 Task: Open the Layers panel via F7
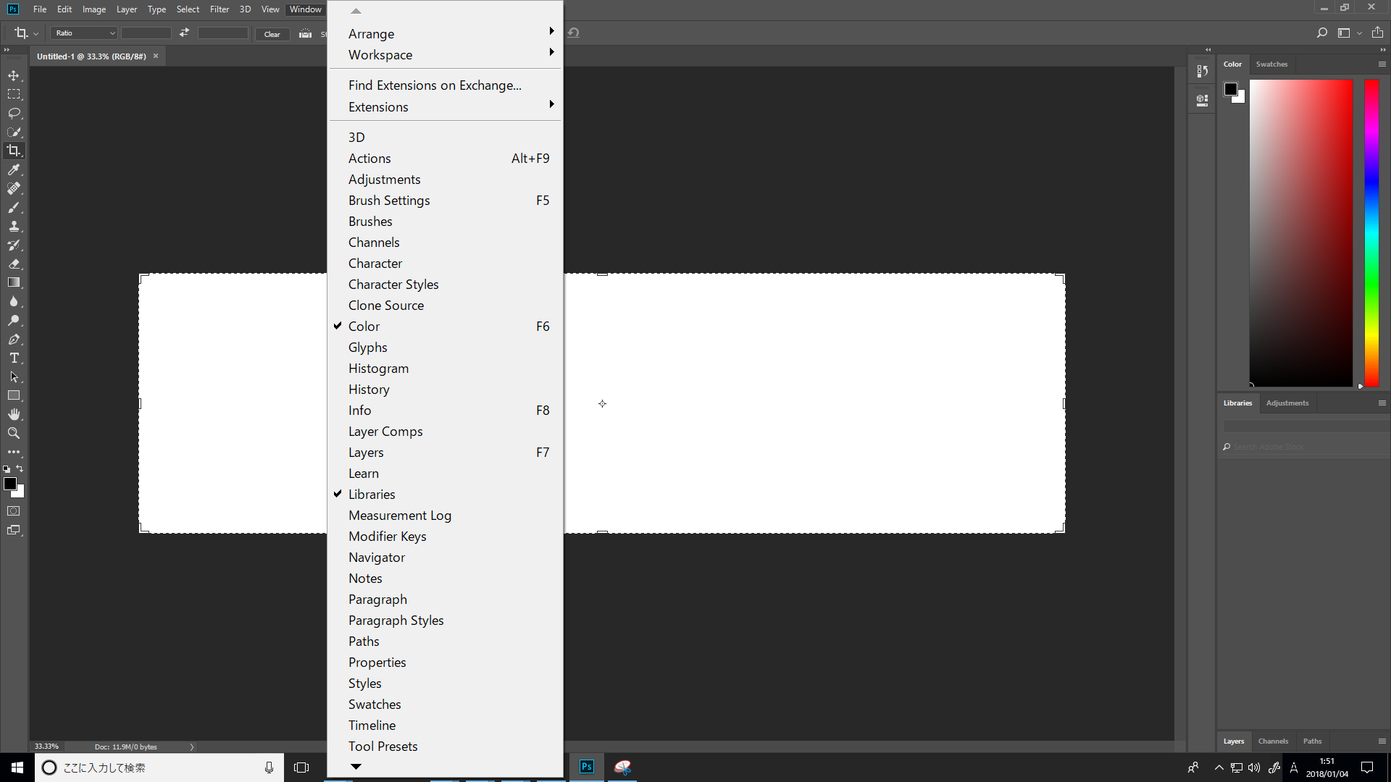[x=366, y=452]
